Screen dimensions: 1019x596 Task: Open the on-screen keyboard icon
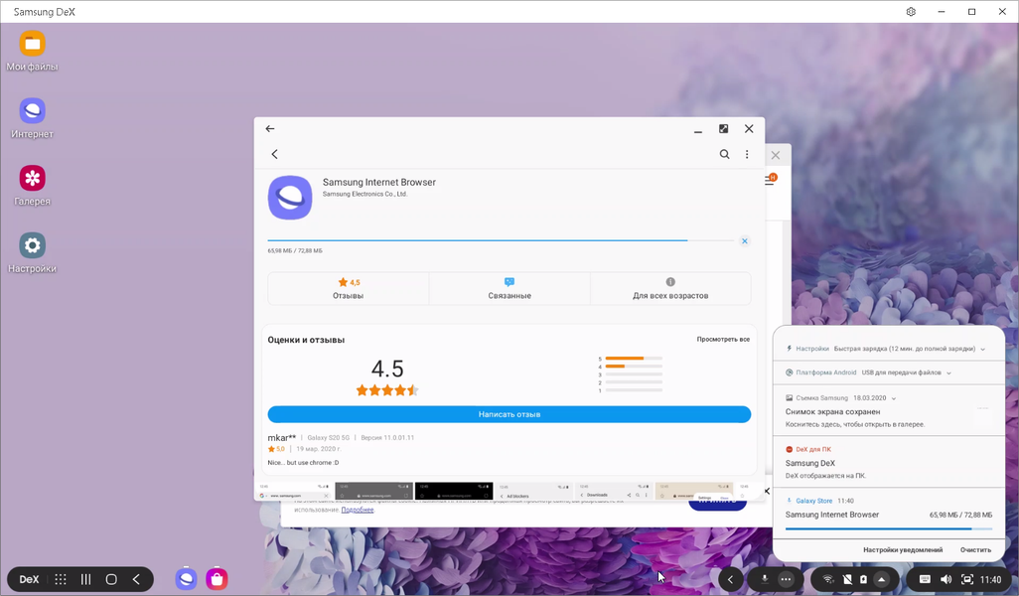(924, 579)
